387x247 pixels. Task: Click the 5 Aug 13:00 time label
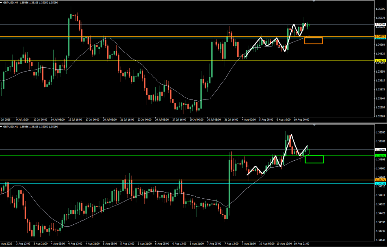(127, 244)
